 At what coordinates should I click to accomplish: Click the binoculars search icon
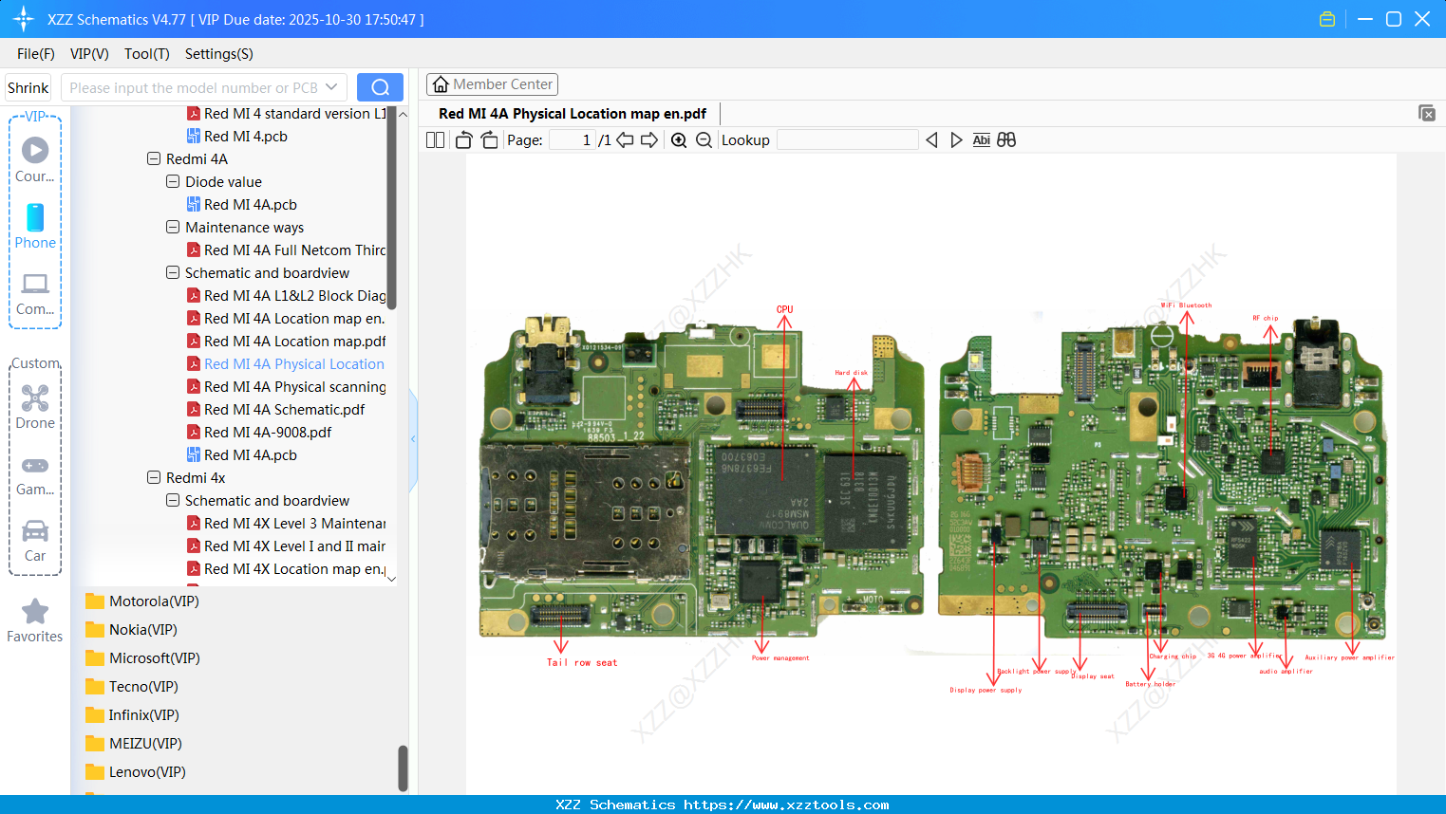coord(1006,140)
